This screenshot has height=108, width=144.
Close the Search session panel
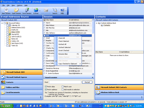point(93,77)
